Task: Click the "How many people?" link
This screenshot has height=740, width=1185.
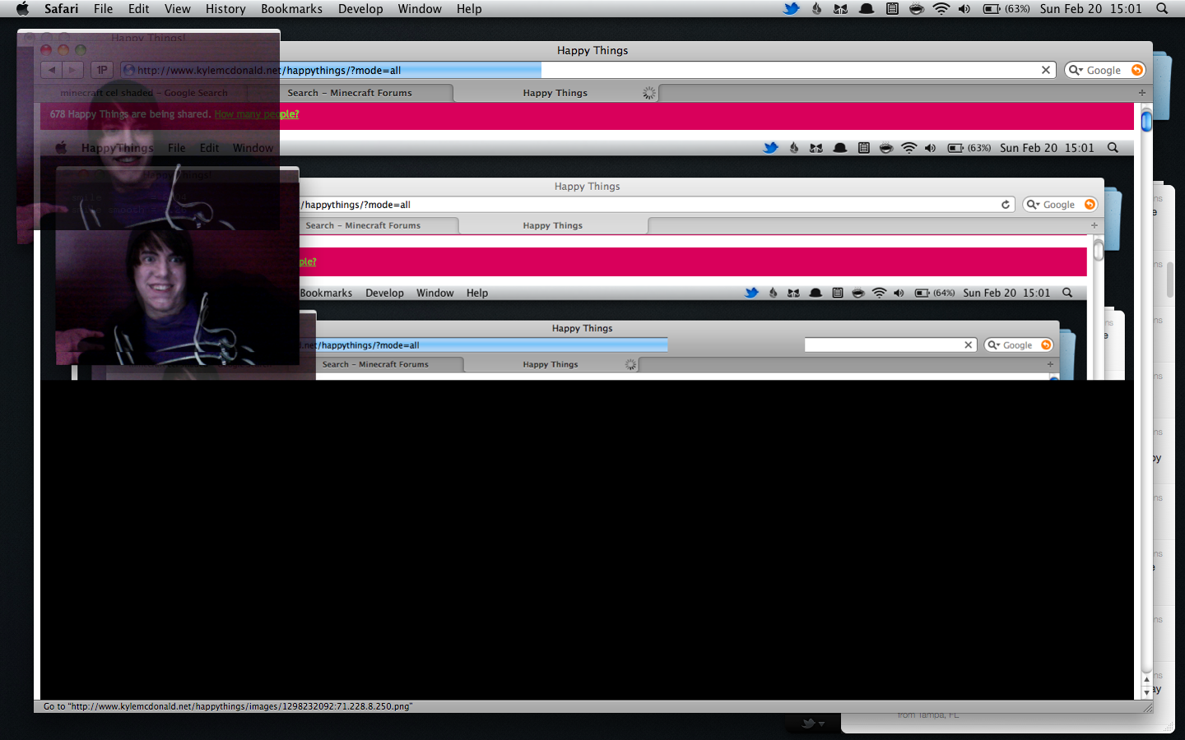Action: (x=256, y=114)
